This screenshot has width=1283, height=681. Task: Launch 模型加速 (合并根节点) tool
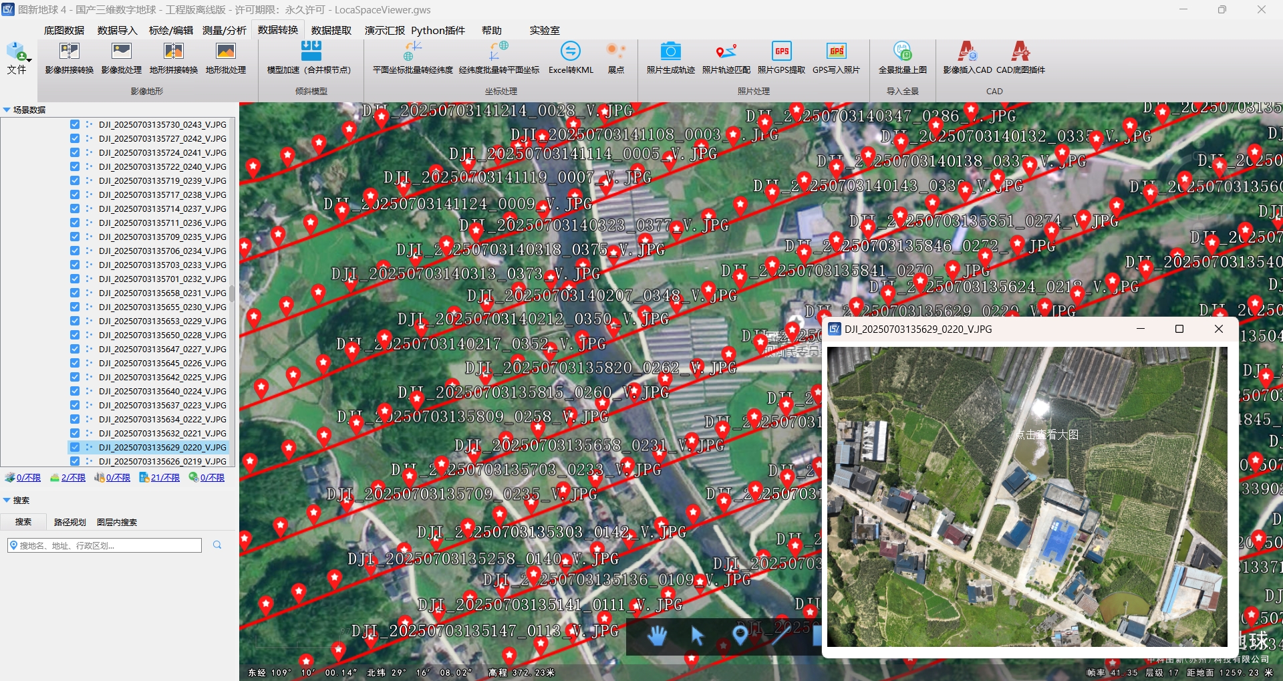click(310, 57)
